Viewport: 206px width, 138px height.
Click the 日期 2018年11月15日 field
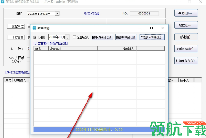(41, 13)
